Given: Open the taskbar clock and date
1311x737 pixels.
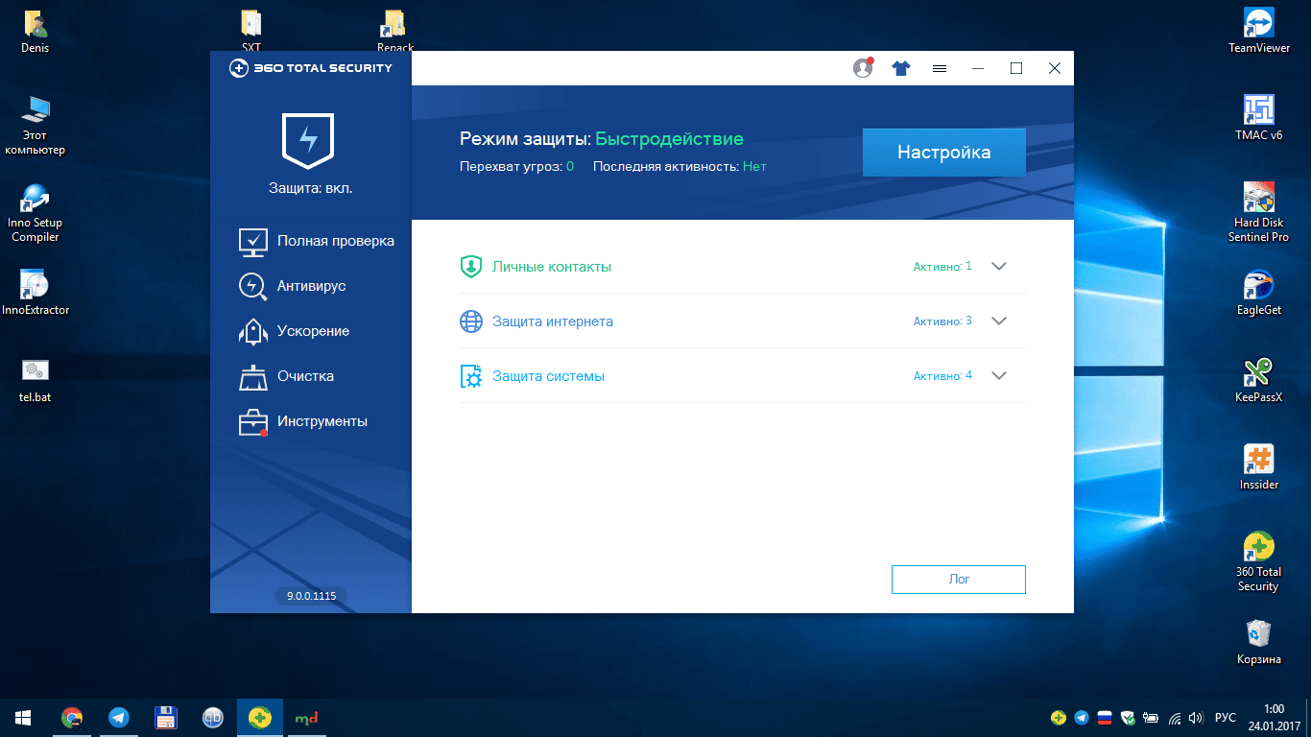Looking at the screenshot, I should pos(1275,717).
